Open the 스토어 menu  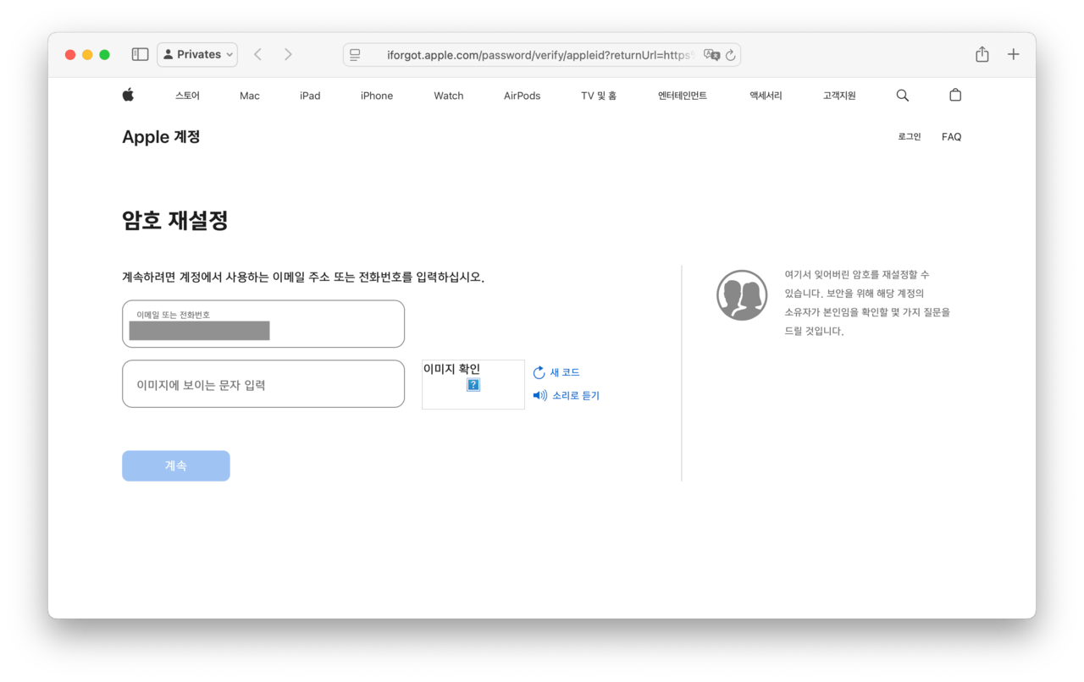click(187, 96)
